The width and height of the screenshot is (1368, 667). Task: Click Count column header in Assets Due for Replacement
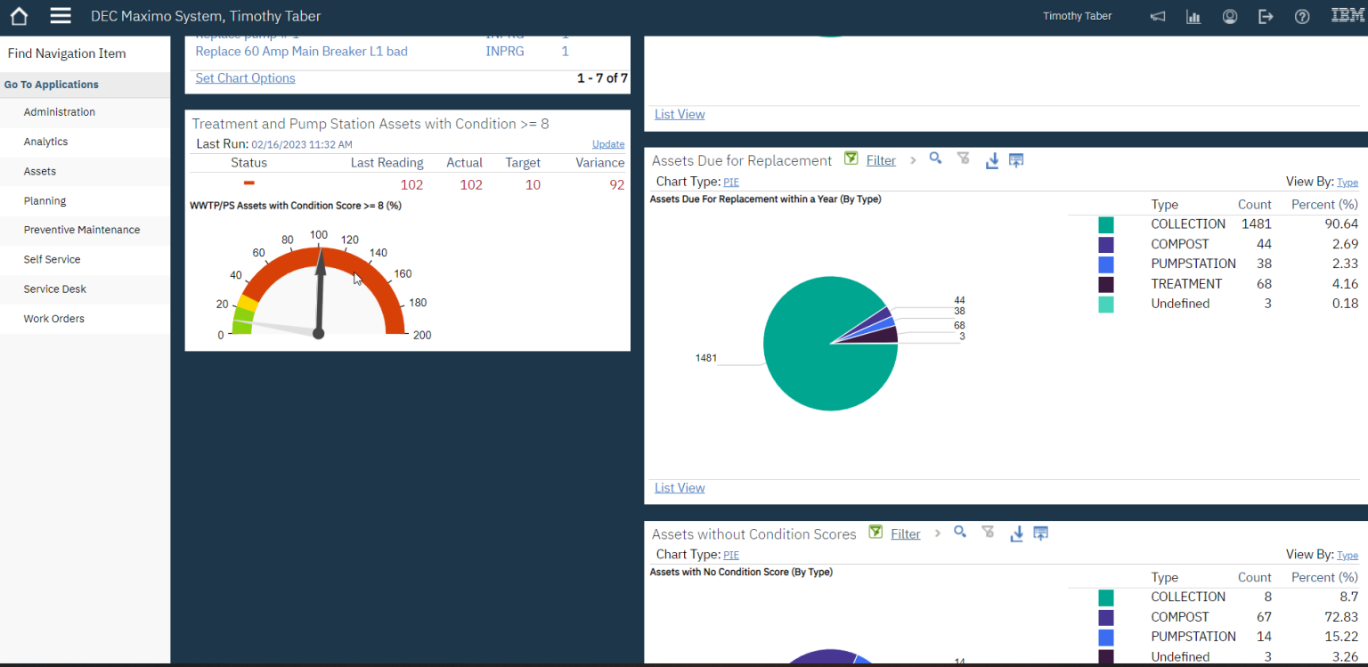click(1255, 204)
